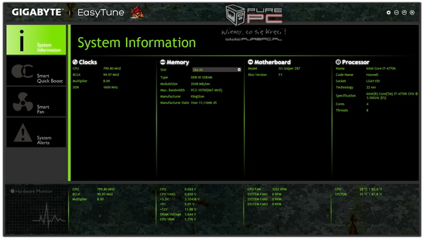424x240 pixels.
Task: Click the Motherboard section icon
Action: coord(250,62)
